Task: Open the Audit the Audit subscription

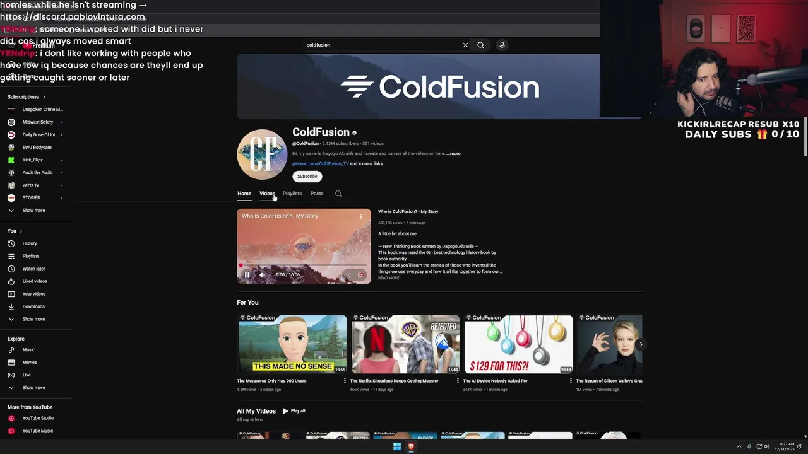Action: (36, 173)
